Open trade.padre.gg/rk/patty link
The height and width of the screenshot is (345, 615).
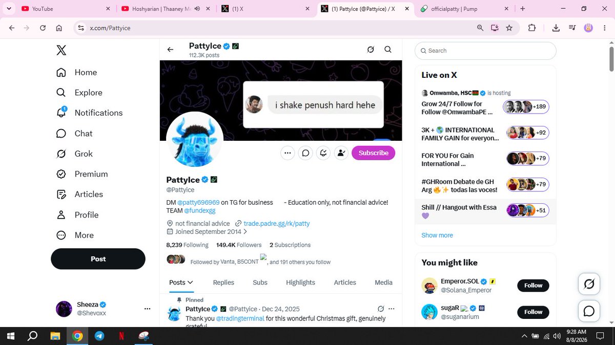277,224
